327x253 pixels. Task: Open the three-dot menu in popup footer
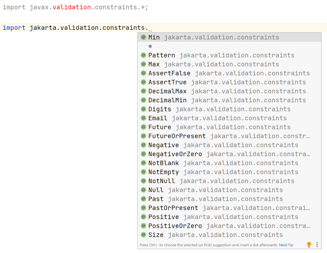pos(317,244)
